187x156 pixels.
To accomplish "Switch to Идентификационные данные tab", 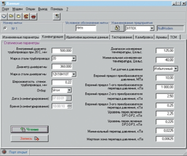I will pos(87,37).
